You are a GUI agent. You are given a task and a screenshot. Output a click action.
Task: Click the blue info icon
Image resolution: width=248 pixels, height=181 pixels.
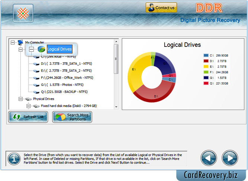pyautogui.click(x=14, y=159)
